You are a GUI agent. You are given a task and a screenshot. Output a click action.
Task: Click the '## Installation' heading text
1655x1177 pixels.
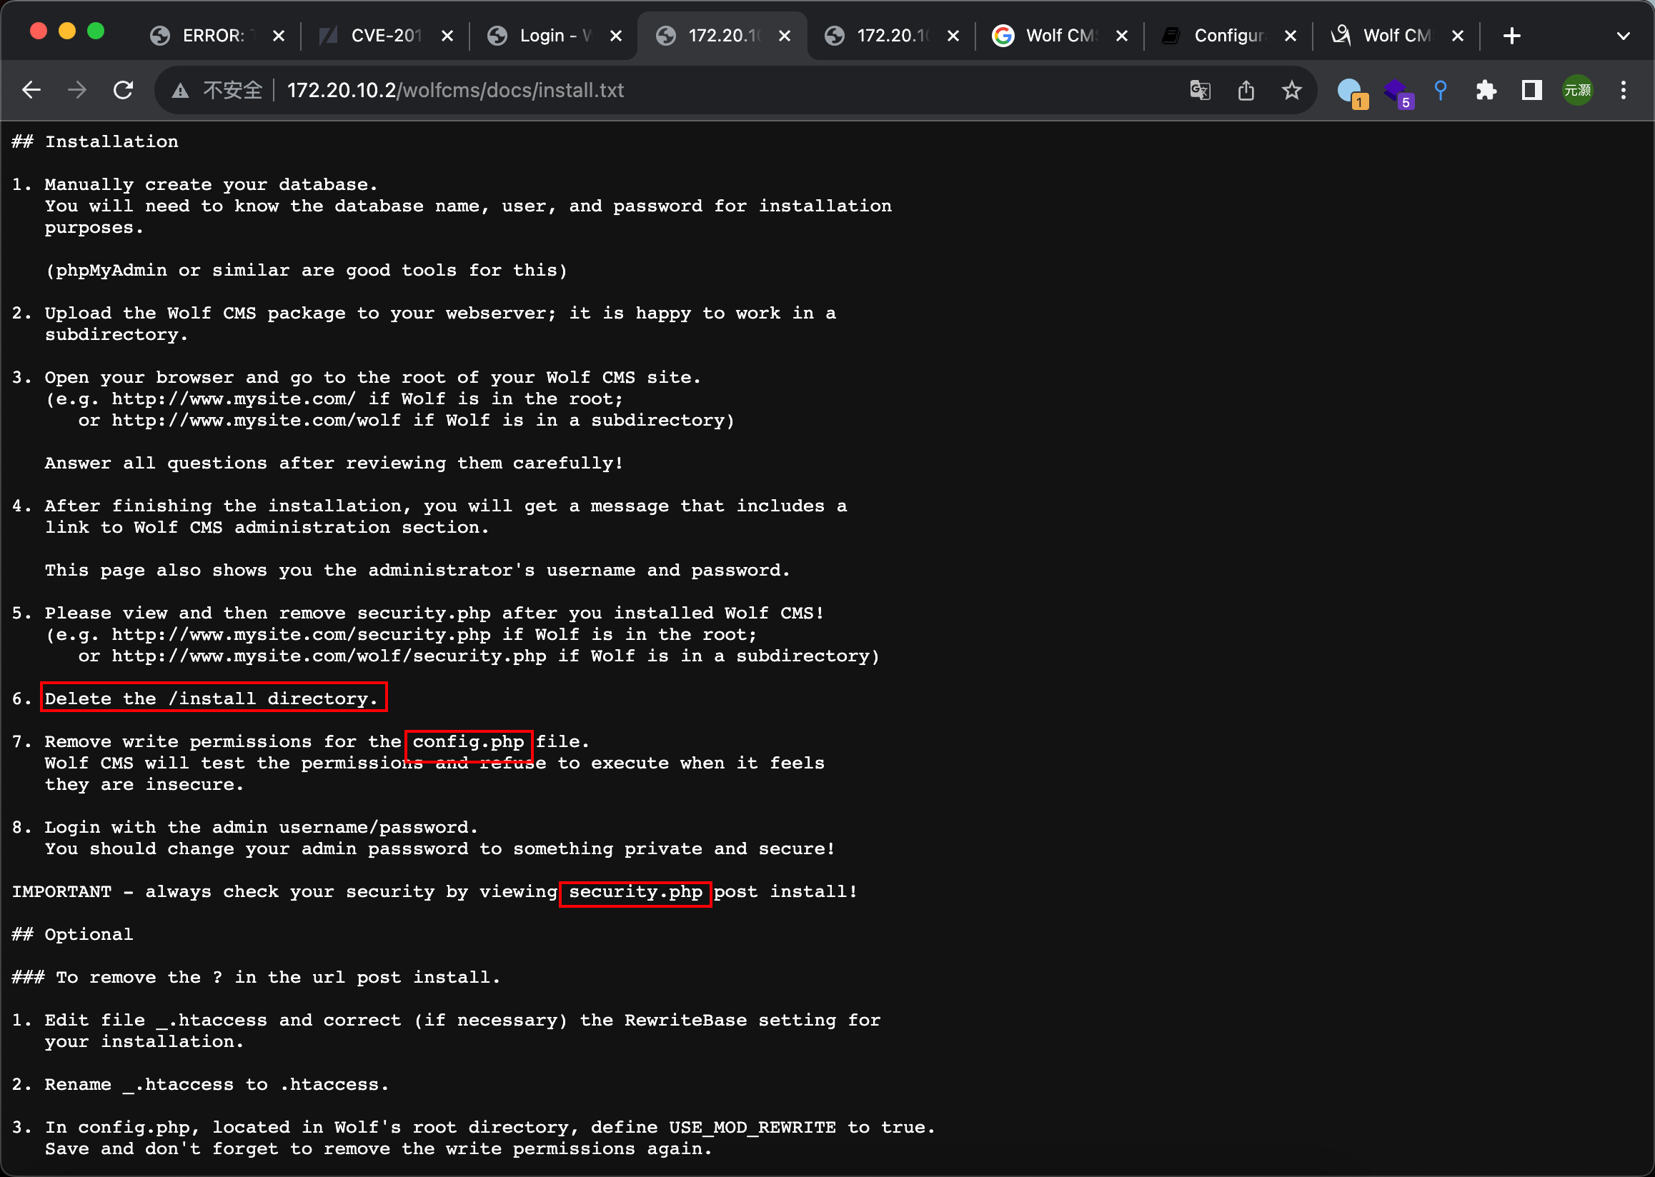click(95, 142)
